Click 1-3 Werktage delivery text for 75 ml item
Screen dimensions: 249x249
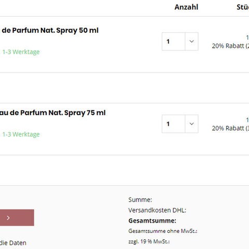click(x=21, y=134)
